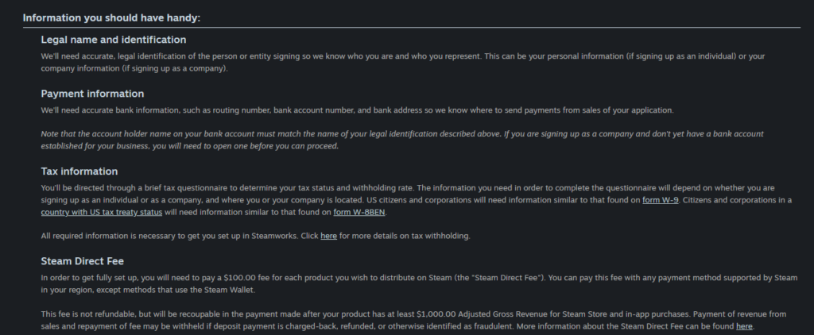
Task: Click the legal identification description paragraph
Action: [403, 62]
